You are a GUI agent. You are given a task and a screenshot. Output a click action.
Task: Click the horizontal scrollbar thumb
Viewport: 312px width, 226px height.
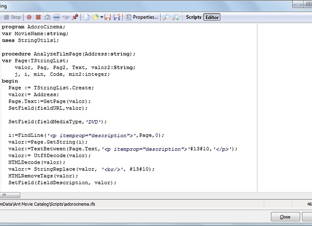click(x=10, y=195)
